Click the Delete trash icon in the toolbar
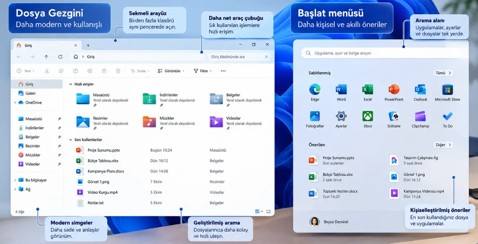Screen dimensions: 478x244 (118, 71)
